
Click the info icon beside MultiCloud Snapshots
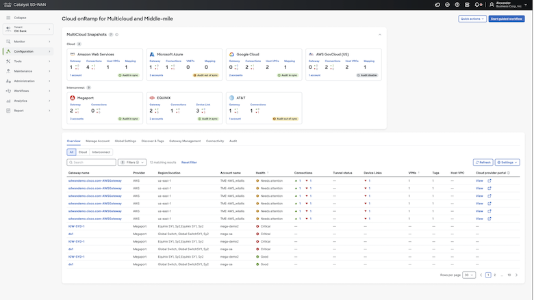tap(117, 35)
